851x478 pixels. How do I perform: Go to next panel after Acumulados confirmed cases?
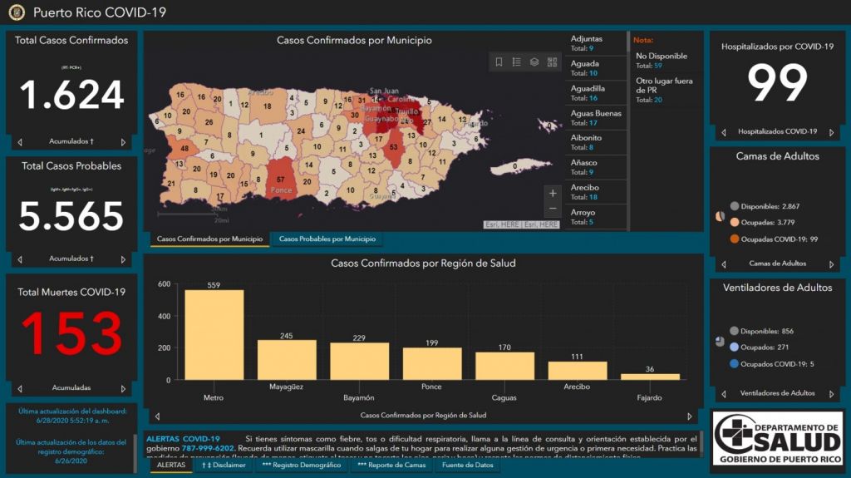coord(124,142)
